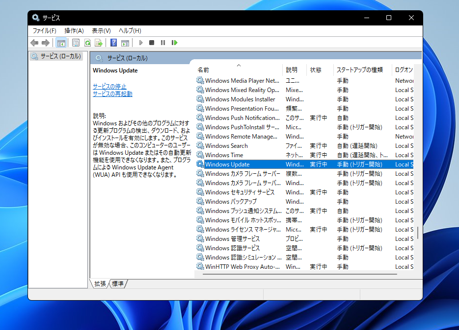
Task: Click the gear icon of Windows Update row
Action: tap(200, 164)
